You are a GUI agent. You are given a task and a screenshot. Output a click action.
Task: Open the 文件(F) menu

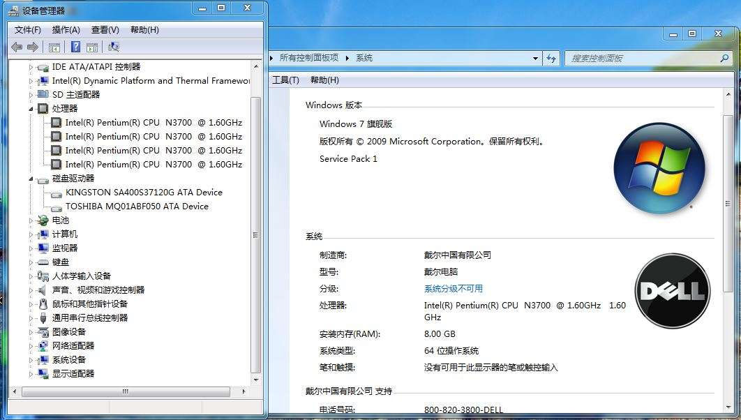pos(28,30)
